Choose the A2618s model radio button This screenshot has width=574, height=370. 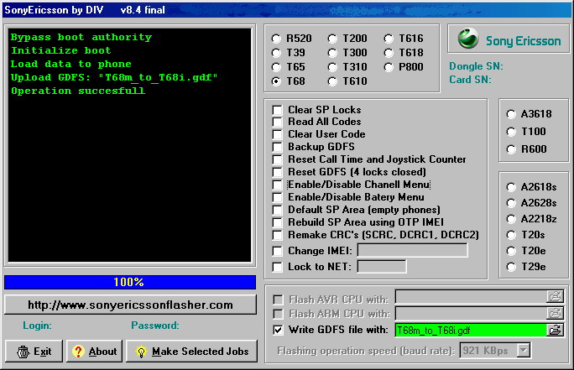point(511,187)
